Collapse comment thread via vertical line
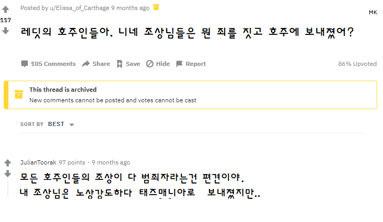The image size is (383, 222). coord(8,188)
